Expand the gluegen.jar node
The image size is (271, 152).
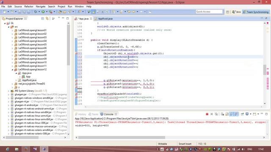[x=8, y=95]
